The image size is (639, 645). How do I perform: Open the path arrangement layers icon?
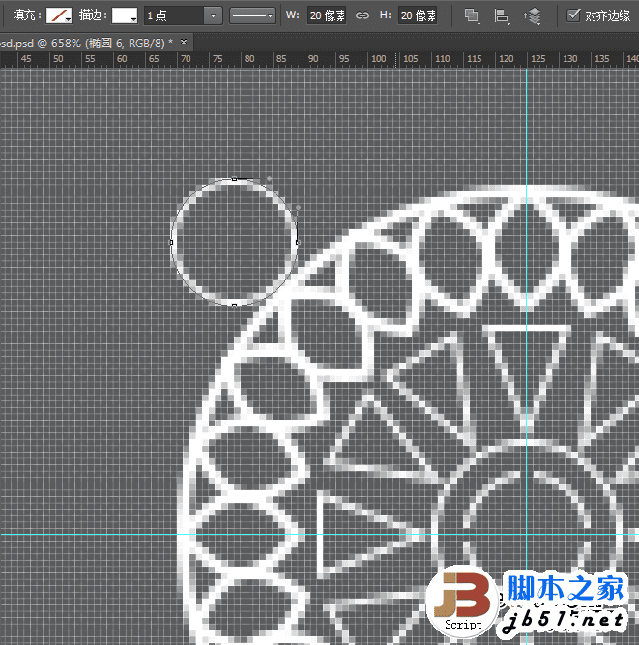(x=532, y=16)
